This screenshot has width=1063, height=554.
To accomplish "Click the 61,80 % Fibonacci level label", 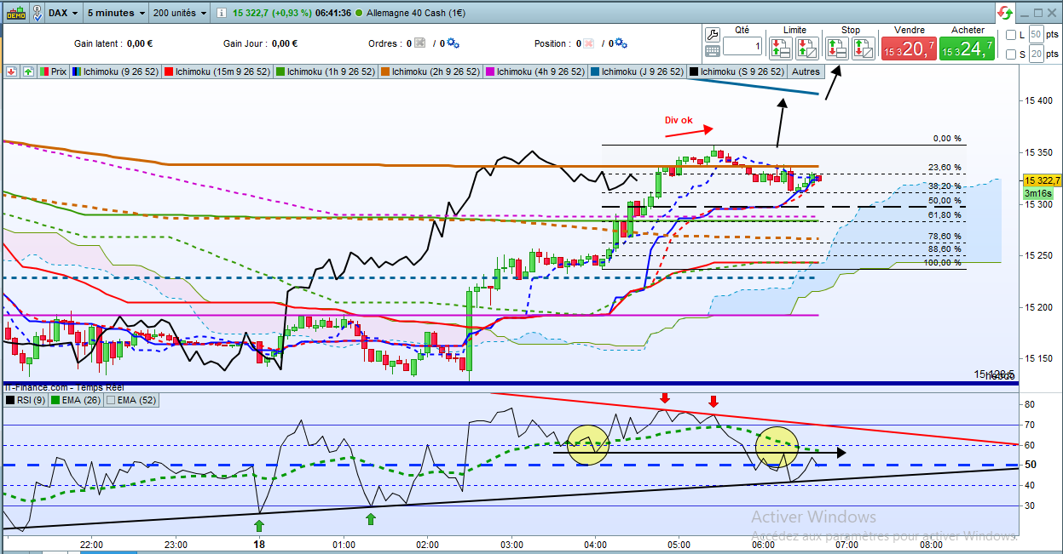I will coord(945,216).
